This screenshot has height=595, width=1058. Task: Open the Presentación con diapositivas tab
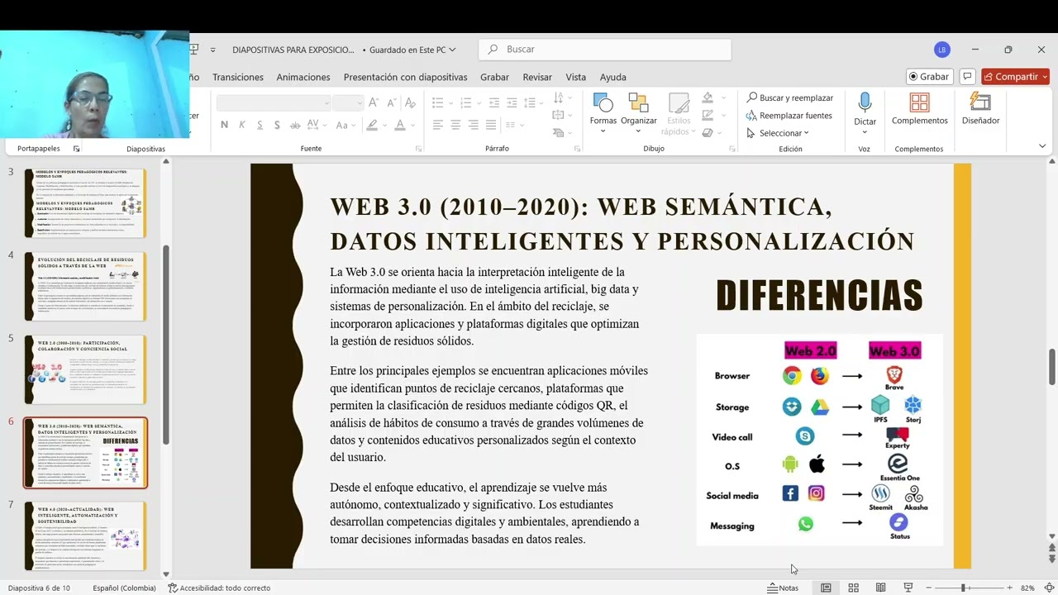[x=405, y=77]
